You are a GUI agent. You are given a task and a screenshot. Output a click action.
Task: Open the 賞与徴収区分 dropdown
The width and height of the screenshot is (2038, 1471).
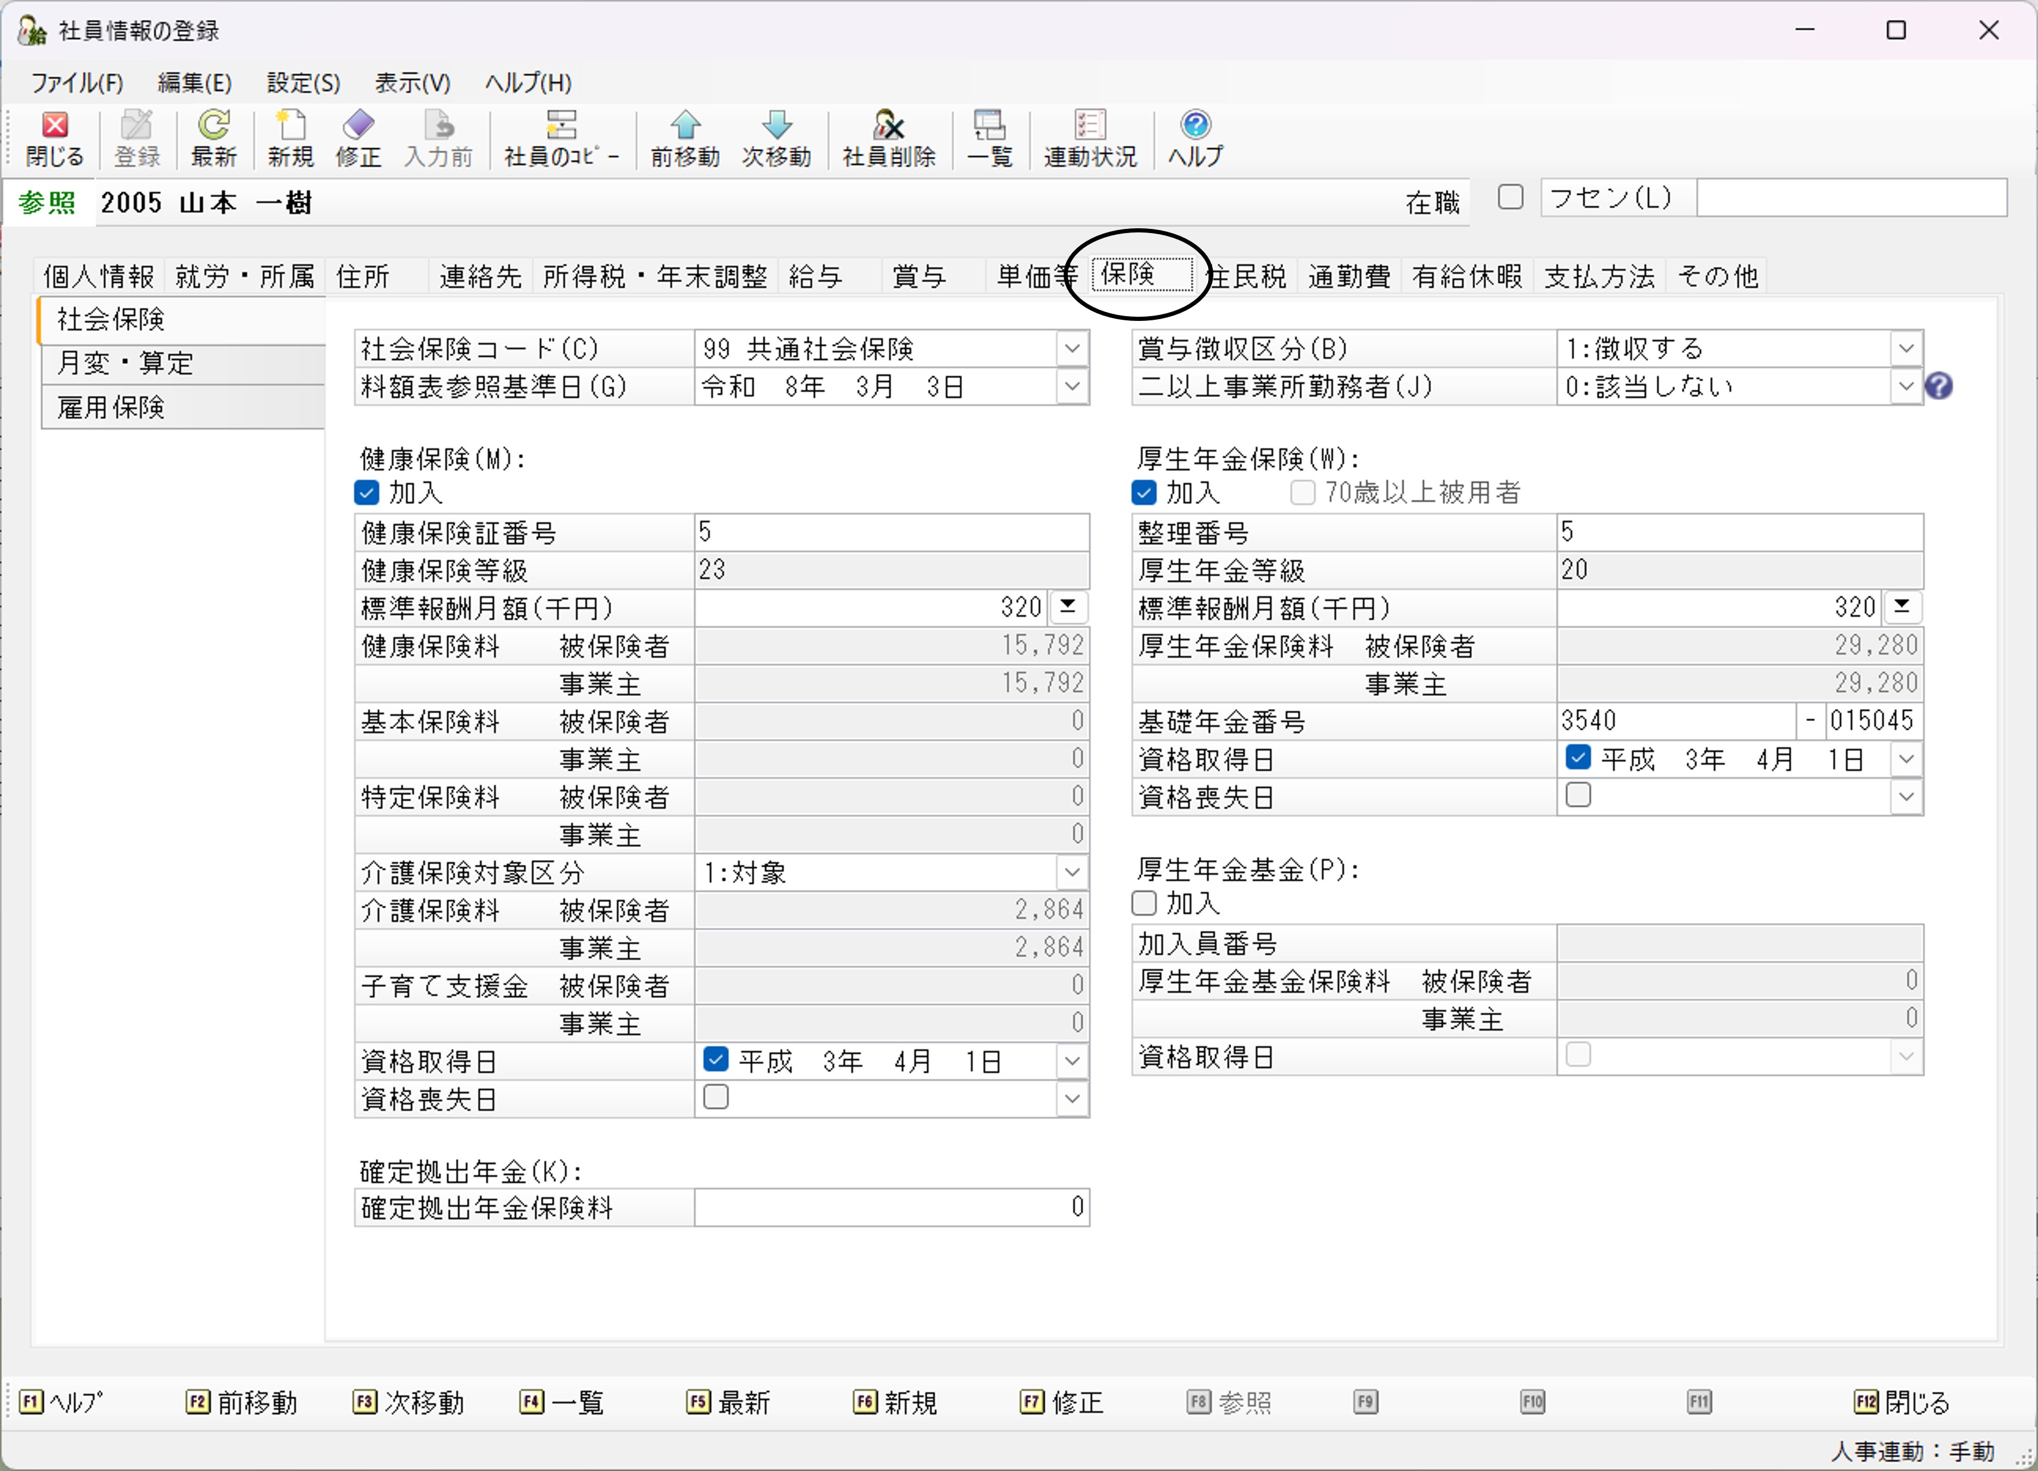[x=1906, y=349]
